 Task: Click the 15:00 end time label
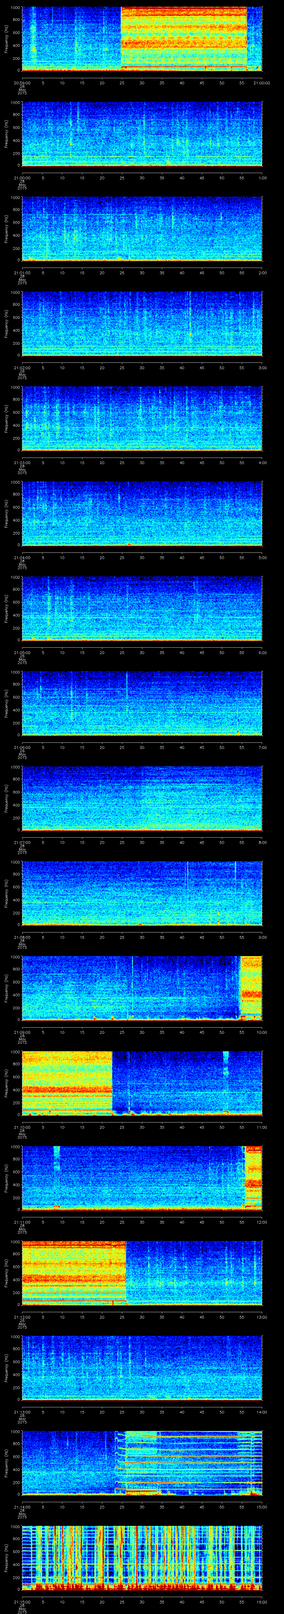[x=262, y=1507]
